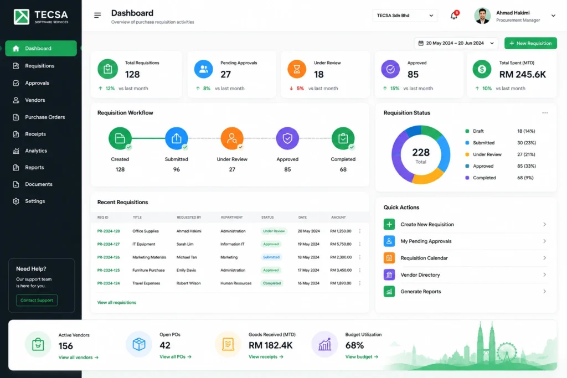Open the View all requisitions link
Viewport: 567px width, 378px height.
[116, 303]
